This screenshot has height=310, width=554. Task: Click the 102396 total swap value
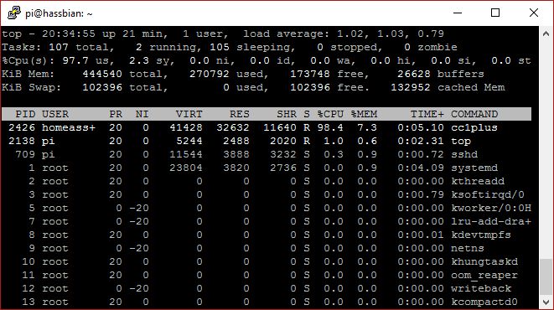click(x=102, y=87)
